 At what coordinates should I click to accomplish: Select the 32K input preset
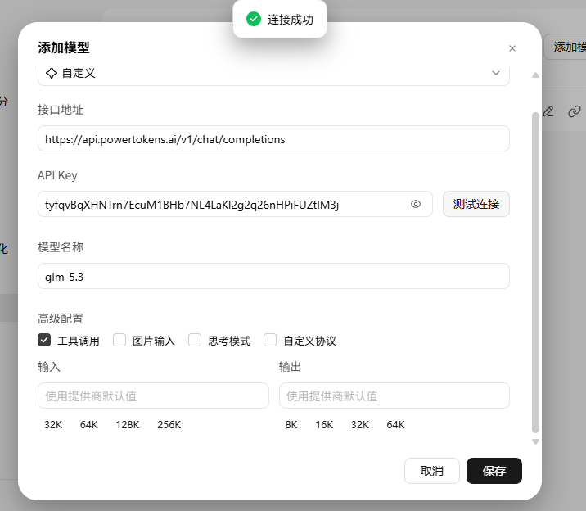53,425
